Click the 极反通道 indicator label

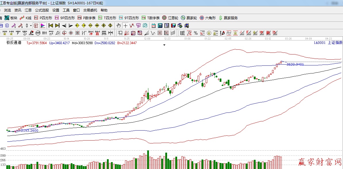coord(14,43)
